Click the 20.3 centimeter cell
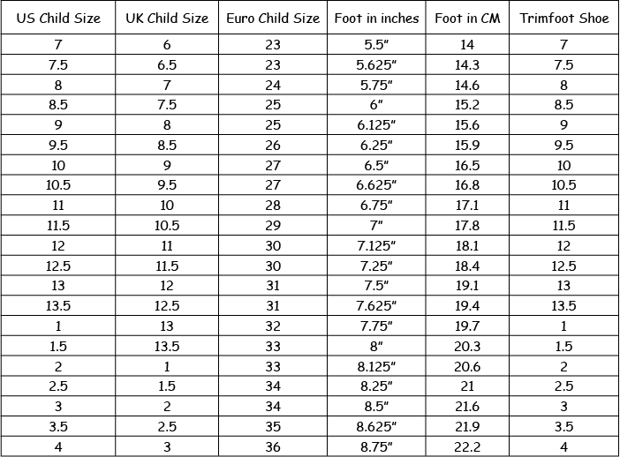The image size is (620, 457). tap(467, 346)
